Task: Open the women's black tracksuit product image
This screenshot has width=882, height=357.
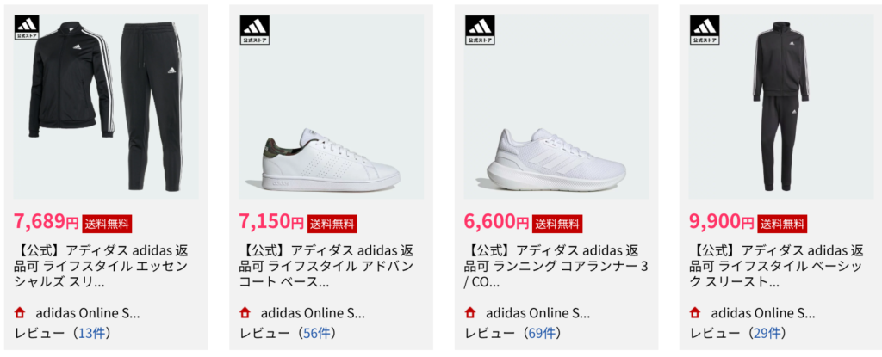Action: 106,108
